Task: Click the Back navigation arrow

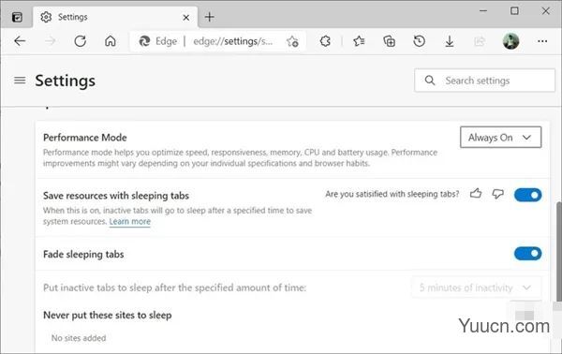Action: [20, 41]
